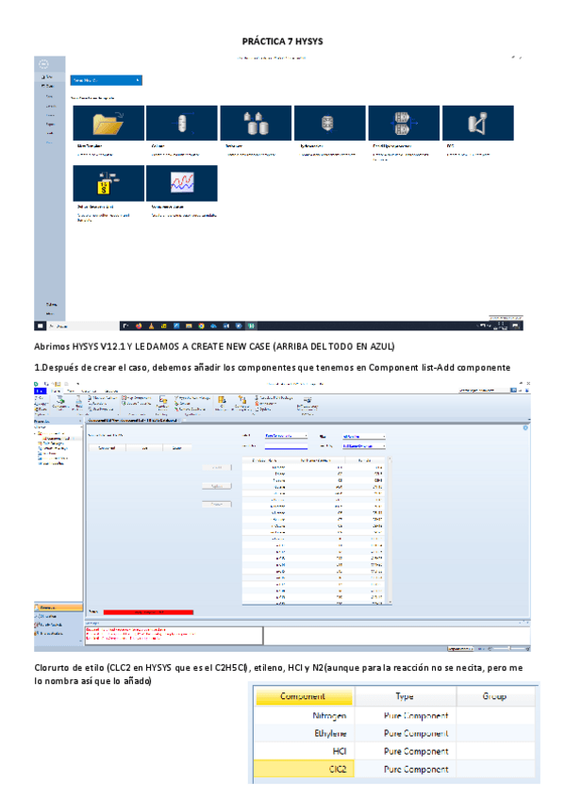Select the Ethylene cell
The width and height of the screenshot is (565, 800).
click(x=304, y=734)
